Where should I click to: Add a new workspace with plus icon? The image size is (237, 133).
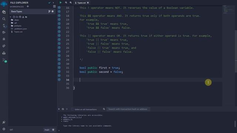point(28,7)
